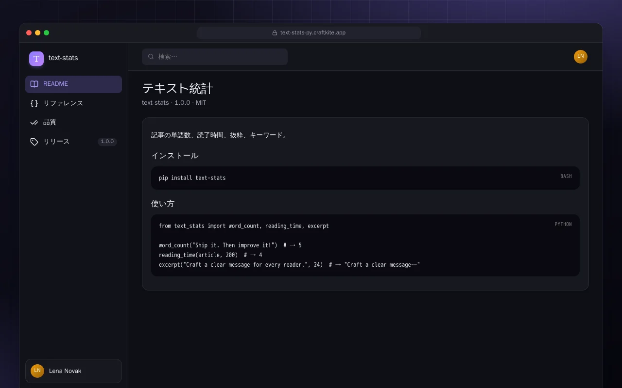
Task: Open the Lena Novak account card
Action: click(x=73, y=371)
